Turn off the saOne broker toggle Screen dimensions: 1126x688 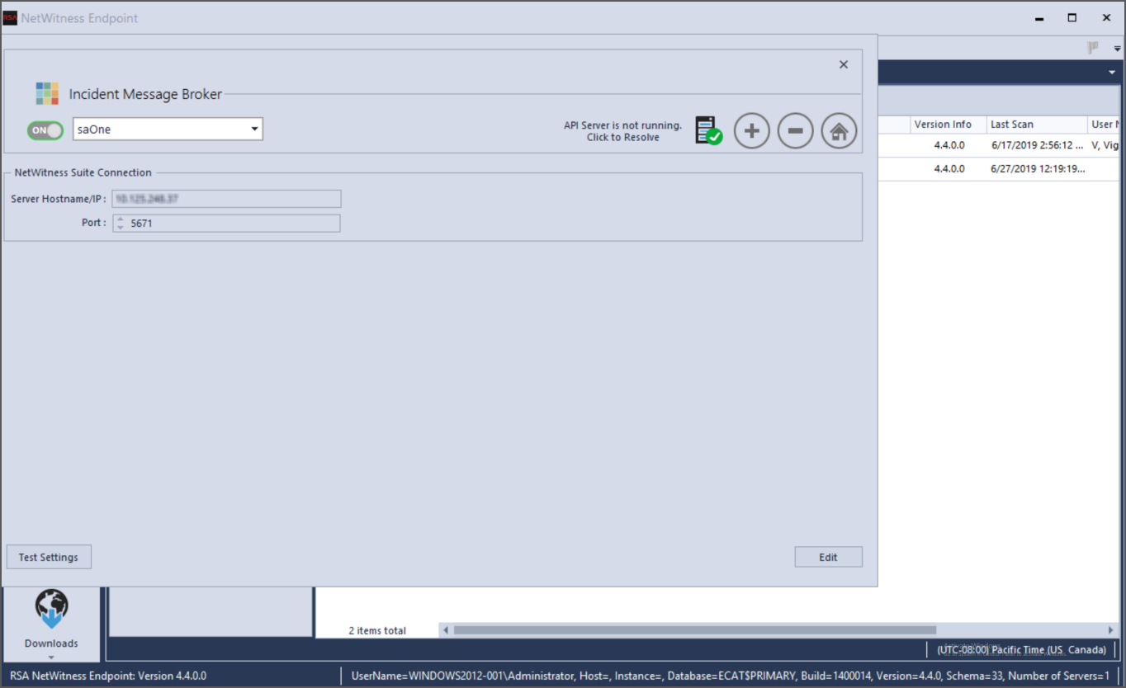pos(44,130)
